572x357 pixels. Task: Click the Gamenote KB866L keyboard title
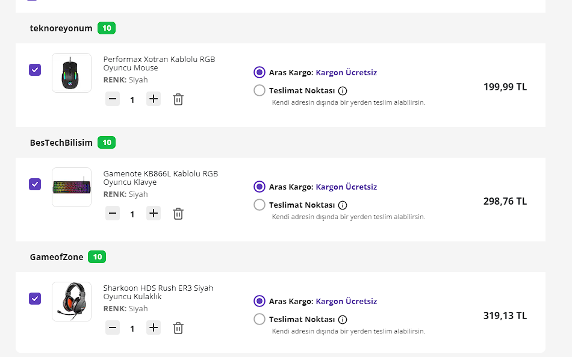(x=160, y=178)
